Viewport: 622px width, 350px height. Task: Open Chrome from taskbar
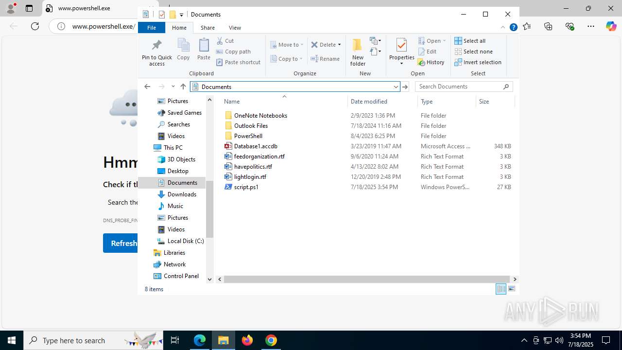click(x=271, y=340)
